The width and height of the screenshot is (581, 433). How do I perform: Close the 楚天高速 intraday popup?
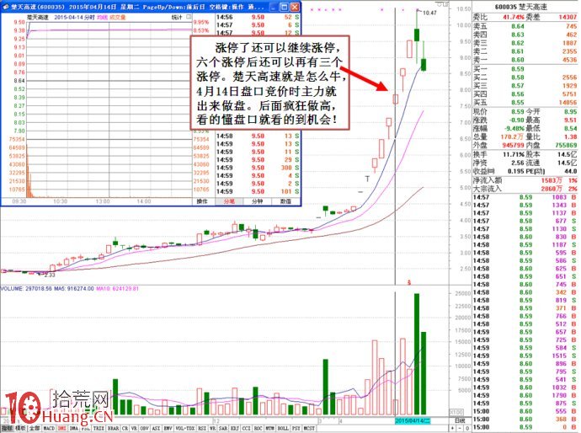pyautogui.click(x=294, y=7)
